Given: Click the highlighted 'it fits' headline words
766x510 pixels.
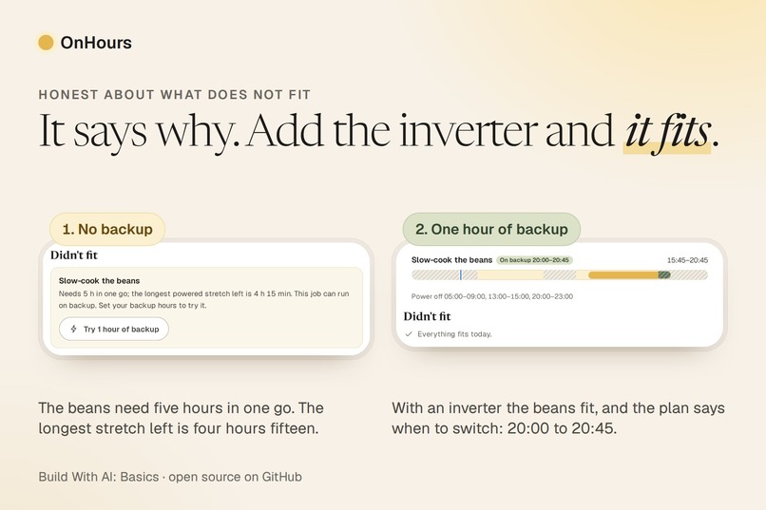Looking at the screenshot, I should click(667, 132).
